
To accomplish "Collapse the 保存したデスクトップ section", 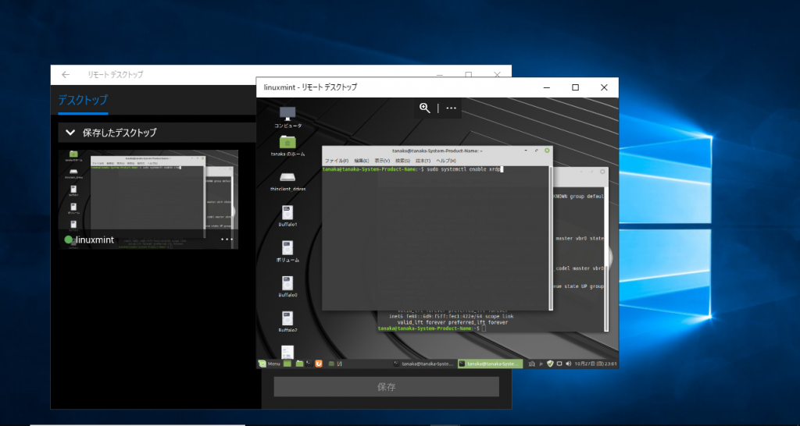I will tap(70, 133).
